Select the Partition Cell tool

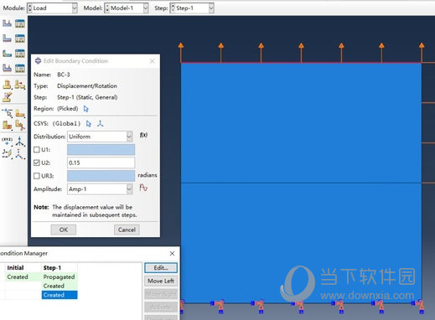click(x=7, y=126)
